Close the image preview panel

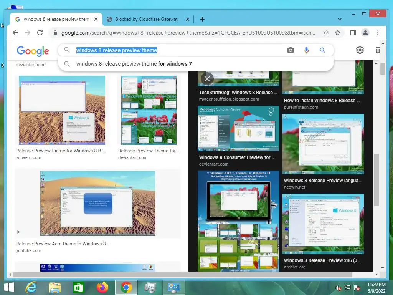pyautogui.click(x=207, y=79)
